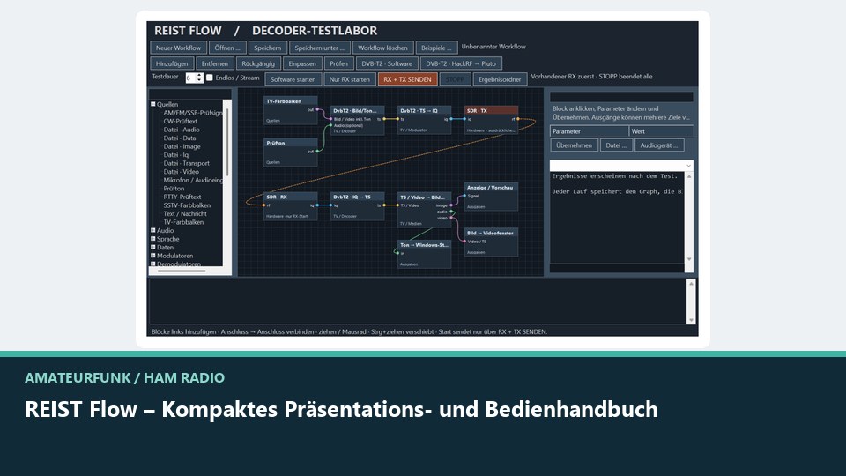Expand the Daten tree category
The image size is (846, 476).
pyautogui.click(x=153, y=247)
